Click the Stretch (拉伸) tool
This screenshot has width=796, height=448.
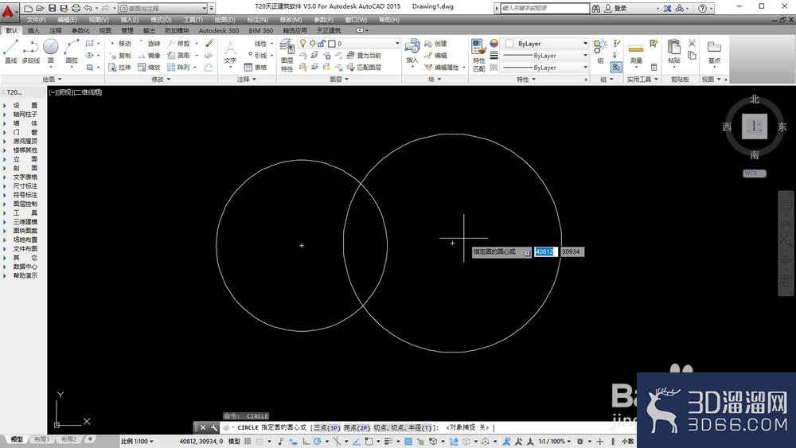(x=120, y=67)
